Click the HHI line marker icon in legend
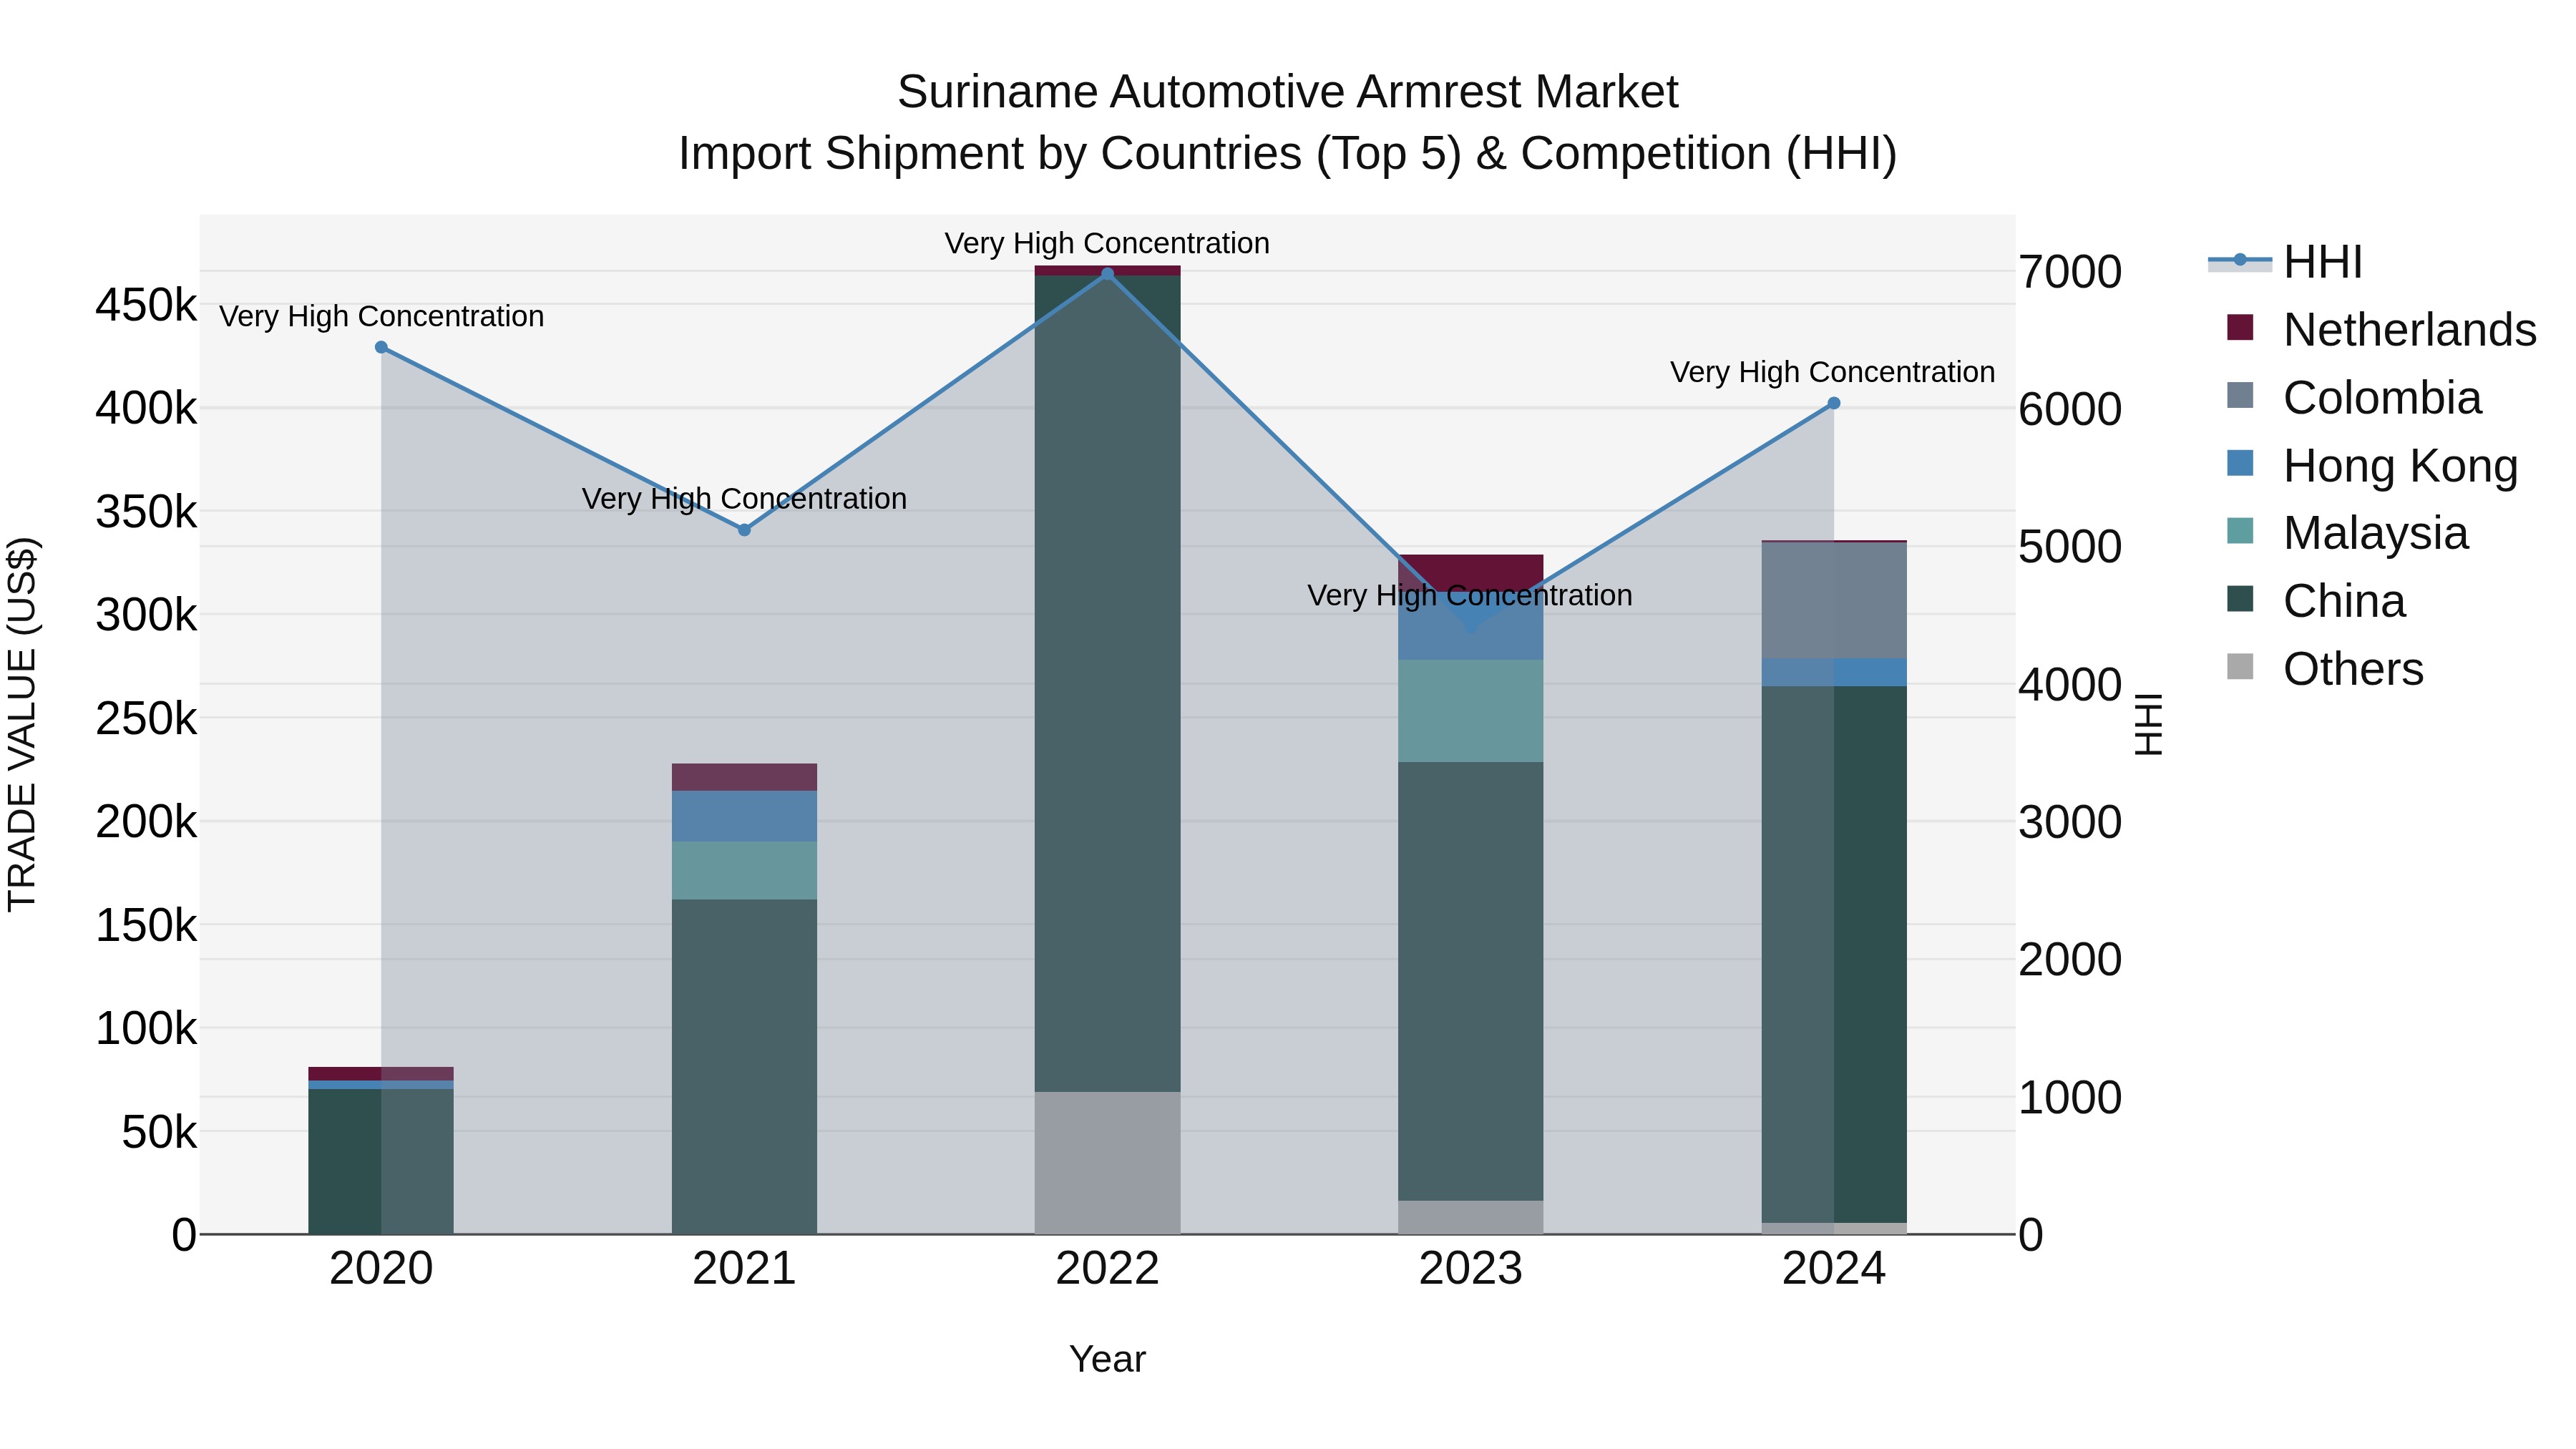The image size is (2576, 1449). [x=2240, y=261]
